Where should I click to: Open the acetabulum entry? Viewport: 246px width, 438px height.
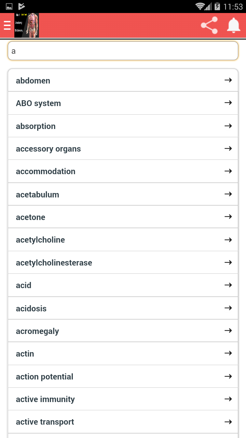[x=38, y=195]
